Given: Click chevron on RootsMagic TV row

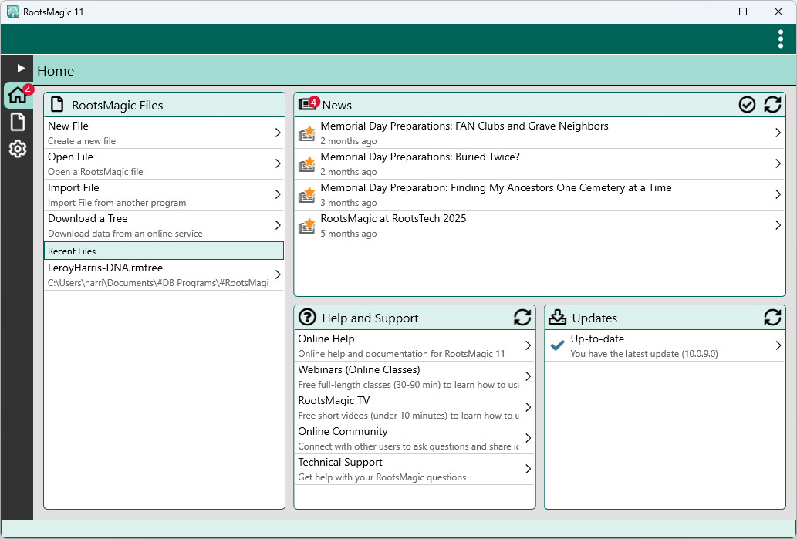Looking at the screenshot, I should point(528,407).
